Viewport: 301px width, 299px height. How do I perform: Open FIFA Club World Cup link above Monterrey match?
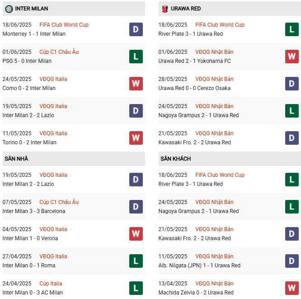pyautogui.click(x=64, y=25)
